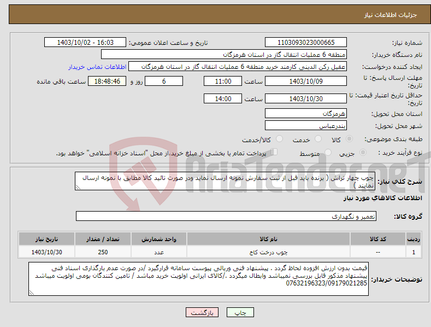Click the واحد شمارش column header
The image size is (431, 327).
pyautogui.click(x=159, y=239)
